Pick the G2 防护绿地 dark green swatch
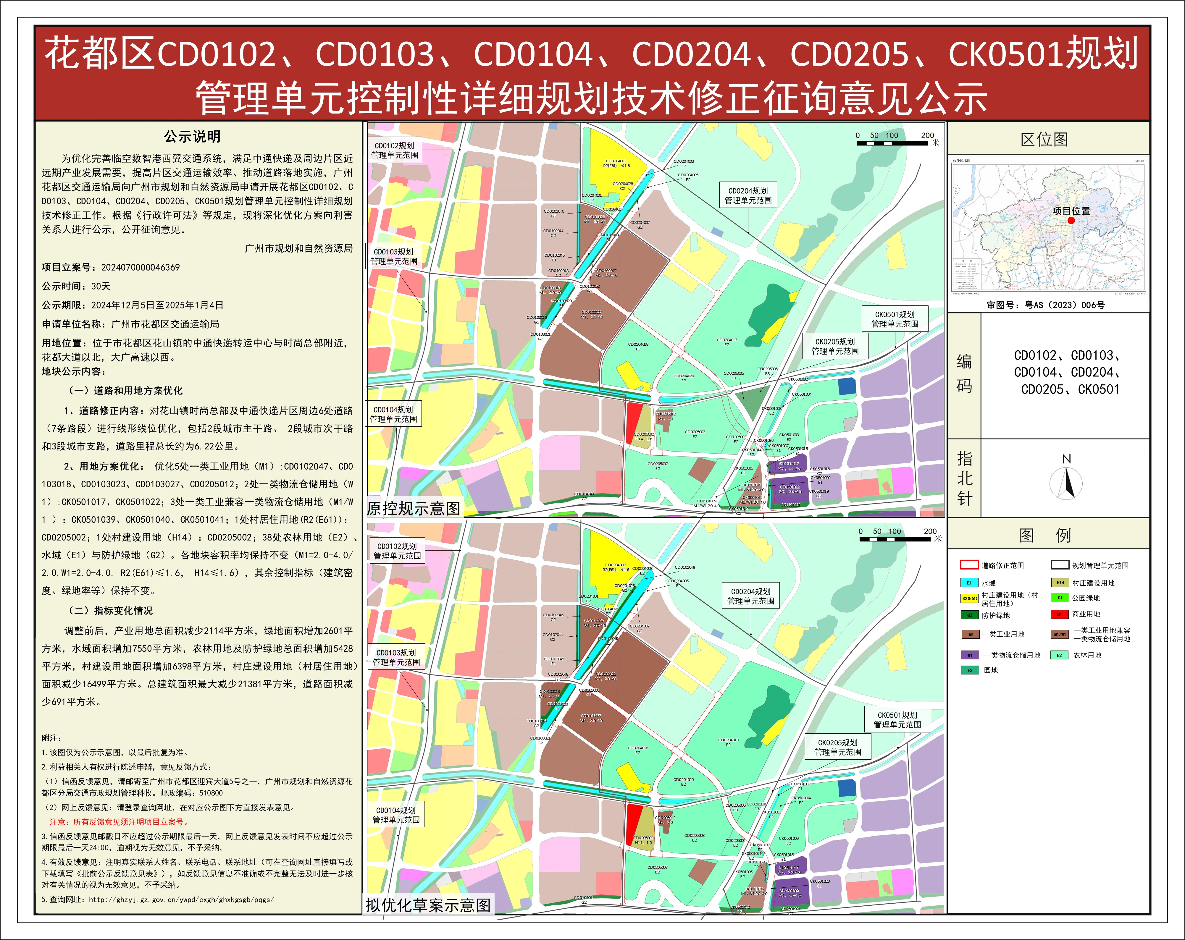Viewport: 1185px width, 940px height. point(969,615)
